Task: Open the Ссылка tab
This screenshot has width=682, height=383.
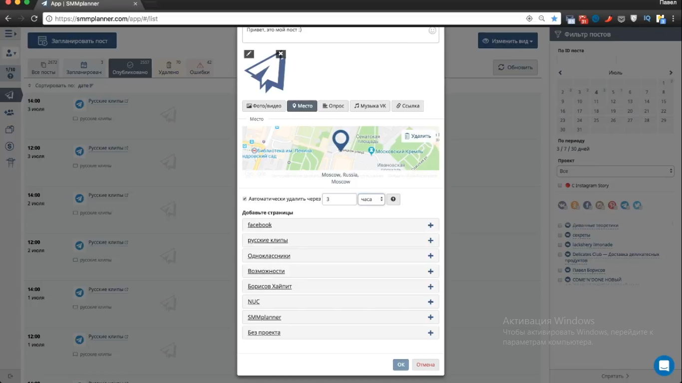Action: point(407,106)
